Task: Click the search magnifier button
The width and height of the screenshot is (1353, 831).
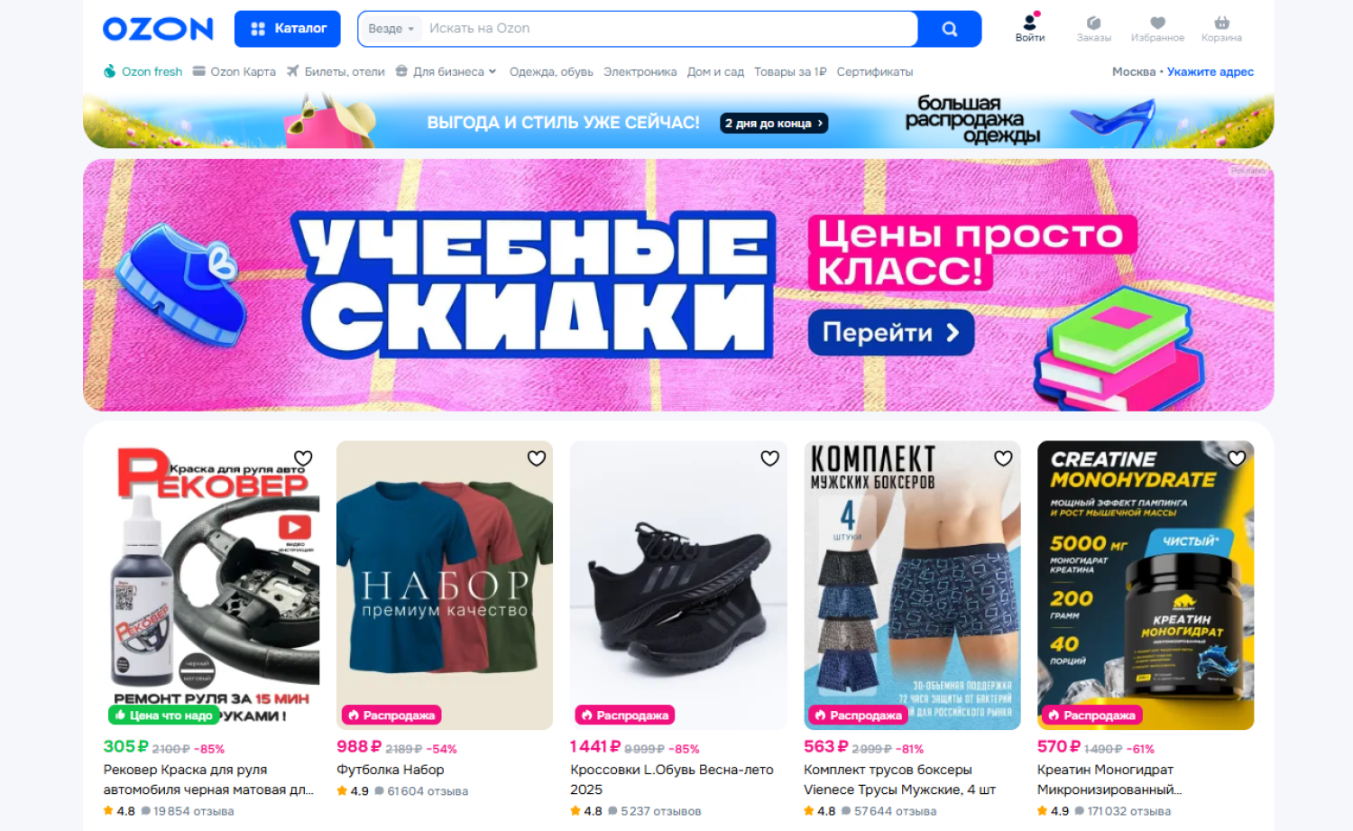Action: coord(949,29)
